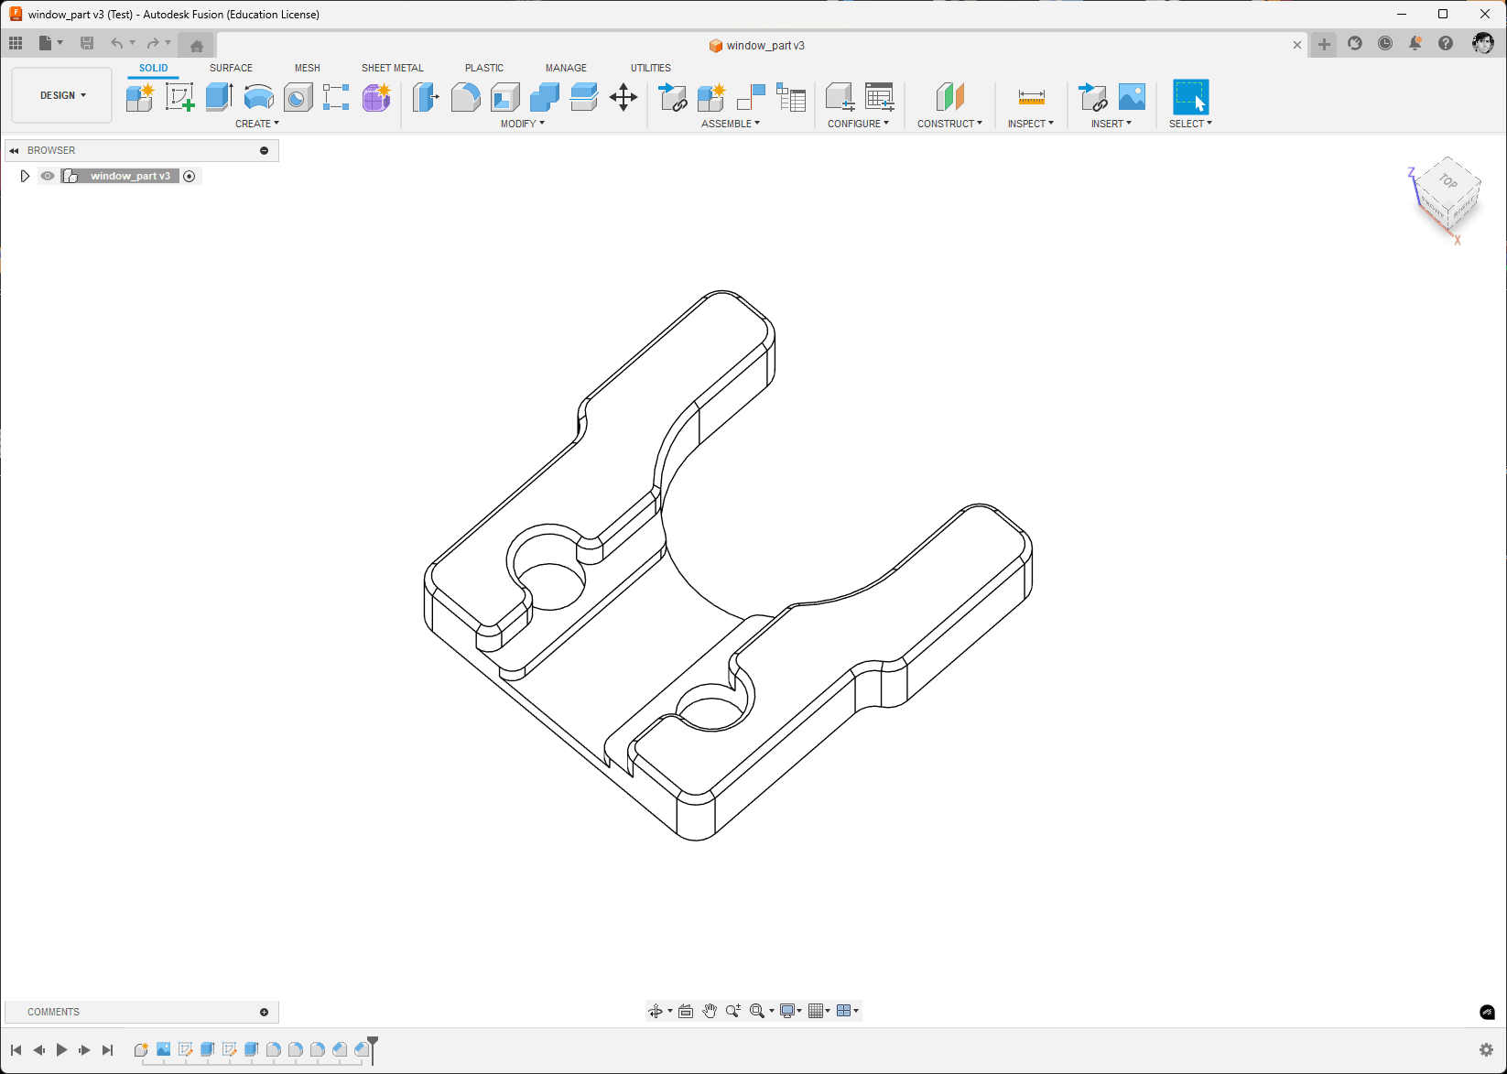Open the Job Status clock icon
This screenshot has height=1074, width=1507.
(1385, 43)
